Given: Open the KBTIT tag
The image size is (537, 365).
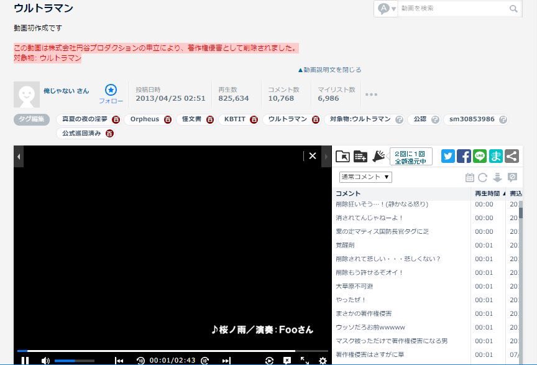Looking at the screenshot, I should point(234,119).
